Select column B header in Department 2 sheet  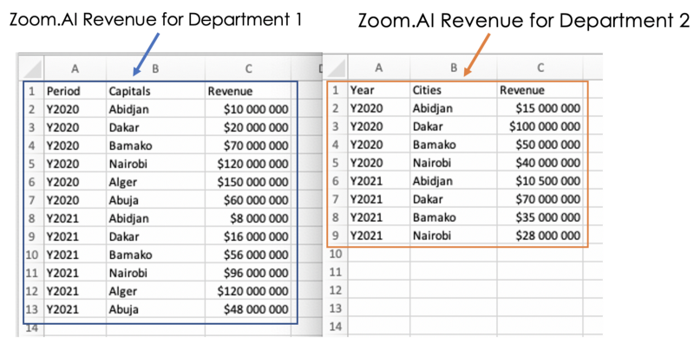click(x=453, y=68)
